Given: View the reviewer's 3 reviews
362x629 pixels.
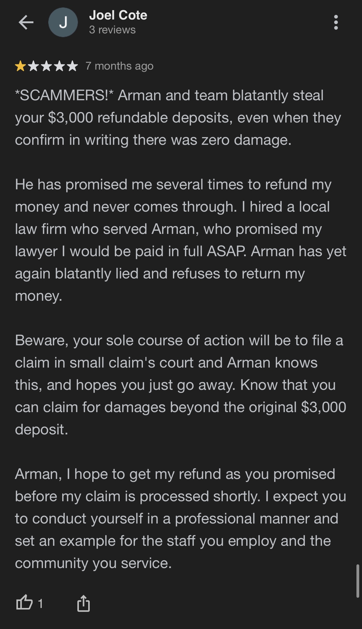Looking at the screenshot, I should tap(112, 30).
